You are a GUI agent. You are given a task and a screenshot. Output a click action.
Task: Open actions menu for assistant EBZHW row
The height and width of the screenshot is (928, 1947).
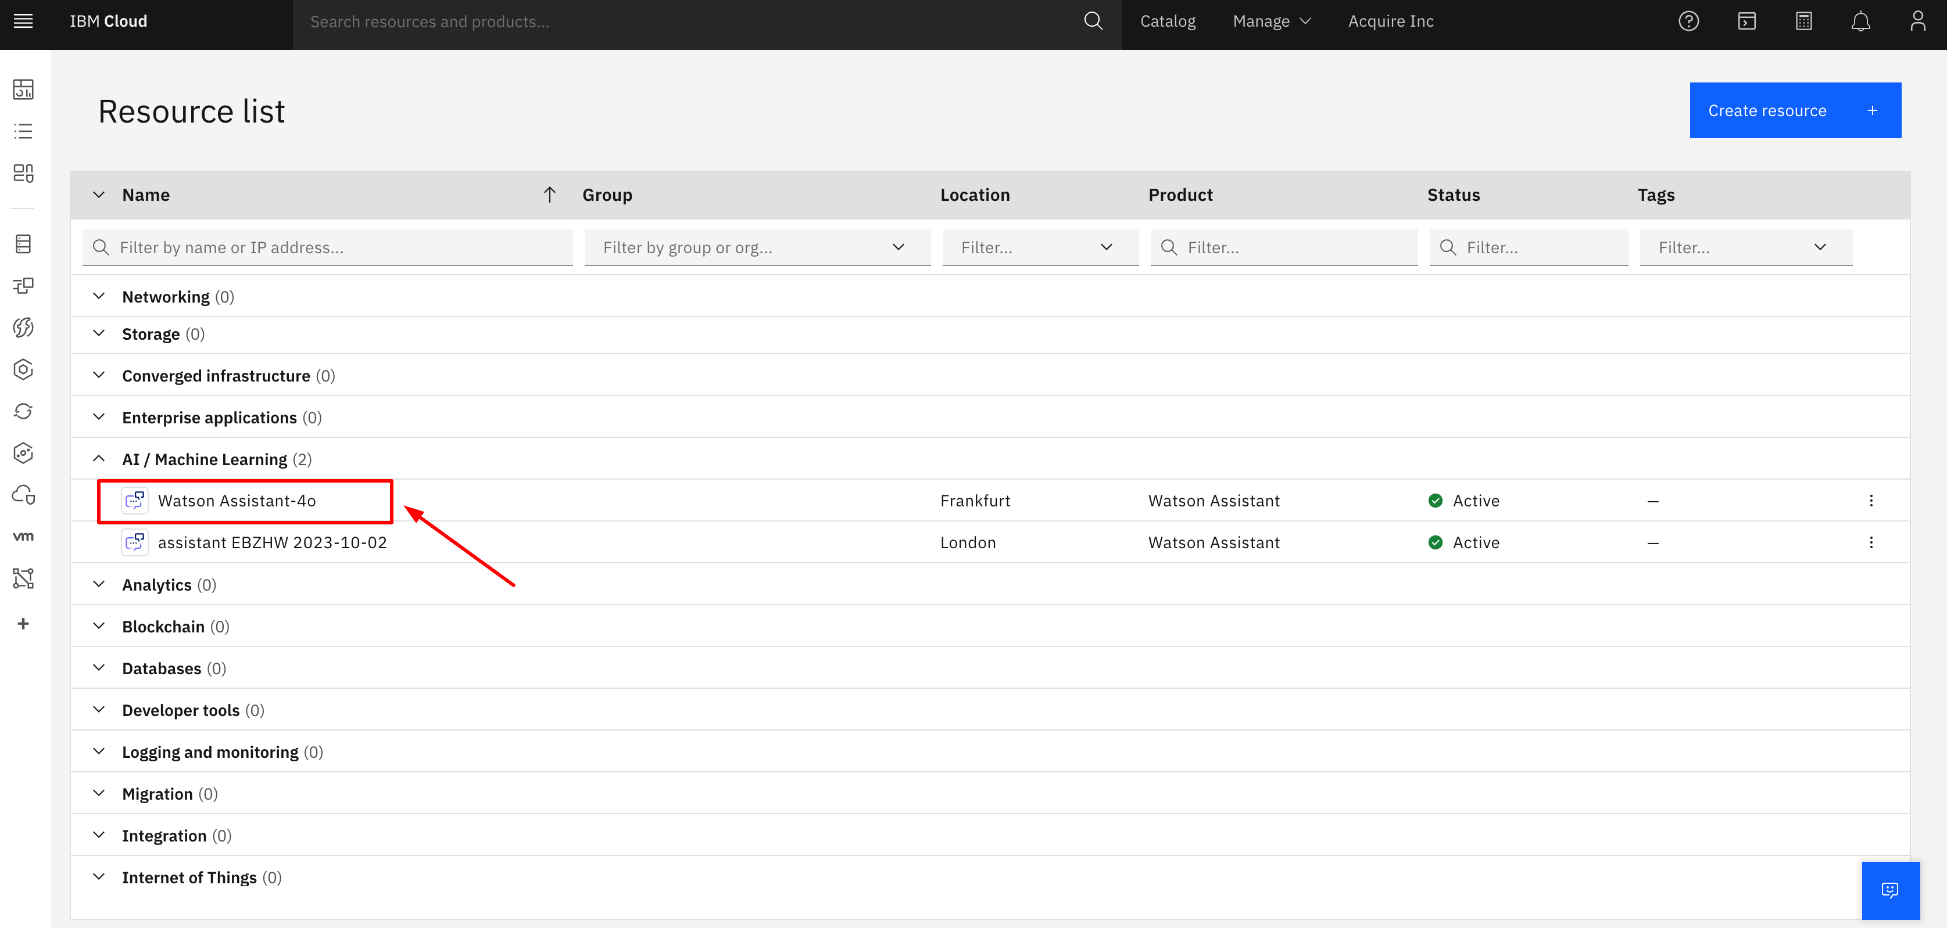pyautogui.click(x=1871, y=542)
